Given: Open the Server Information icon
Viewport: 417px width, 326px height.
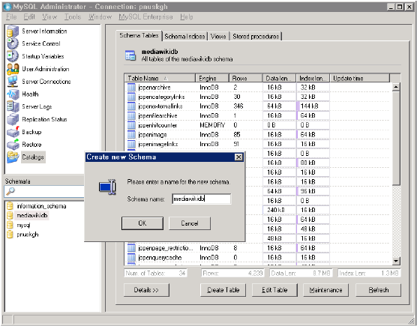Looking at the screenshot, I should click(13, 31).
